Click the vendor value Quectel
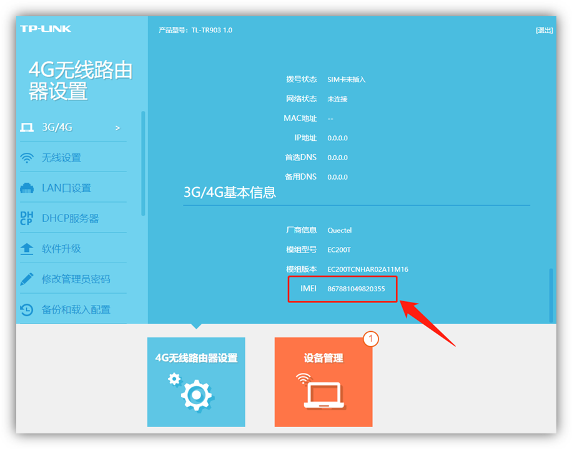572x449 pixels. [340, 230]
